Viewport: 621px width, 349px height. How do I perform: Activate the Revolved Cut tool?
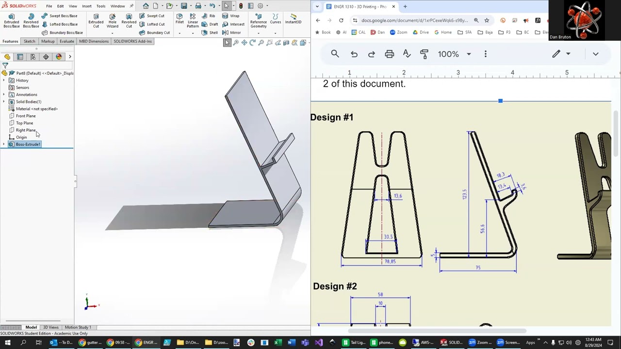(129, 20)
